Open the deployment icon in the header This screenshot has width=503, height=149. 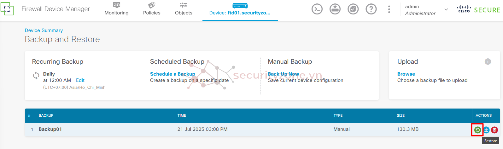coord(335,9)
